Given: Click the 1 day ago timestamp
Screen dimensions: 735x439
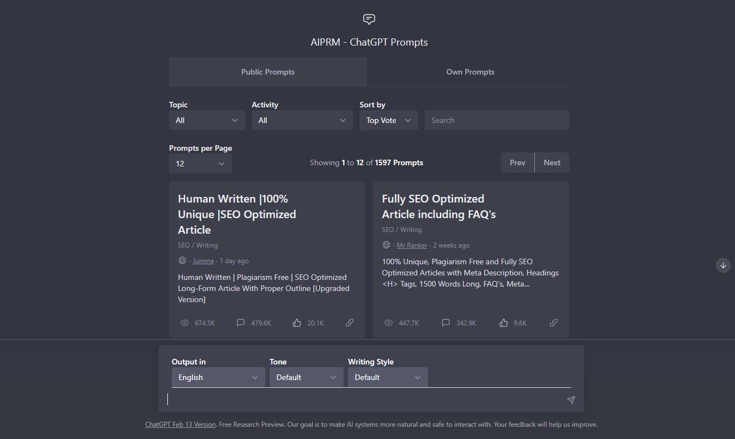Looking at the screenshot, I should [234, 261].
